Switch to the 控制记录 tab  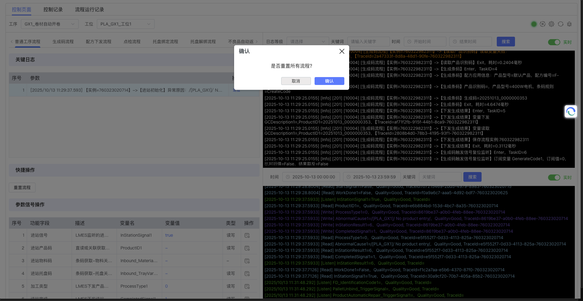tap(53, 9)
